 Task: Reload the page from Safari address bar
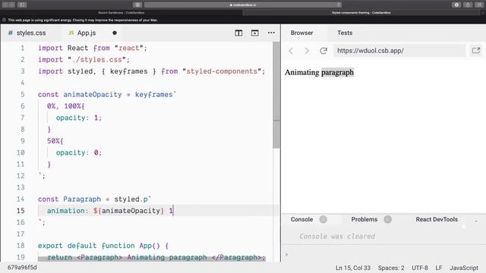coord(339,5)
